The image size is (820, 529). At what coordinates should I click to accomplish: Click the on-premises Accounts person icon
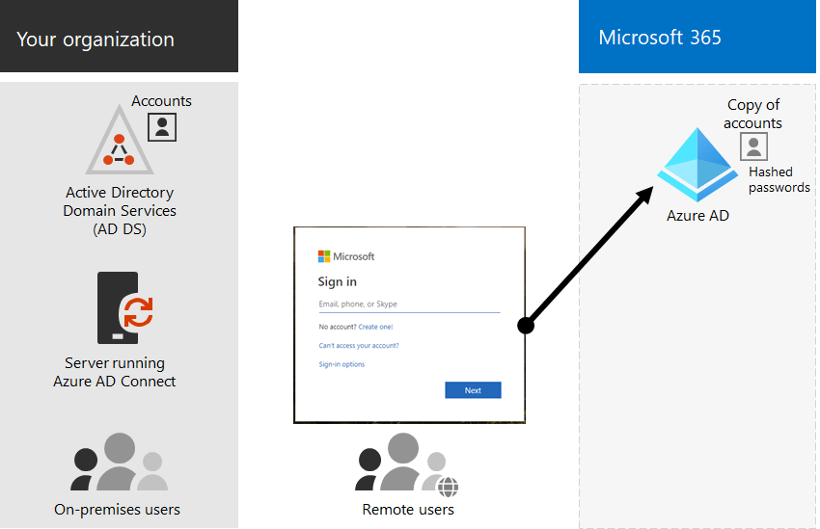point(162,126)
